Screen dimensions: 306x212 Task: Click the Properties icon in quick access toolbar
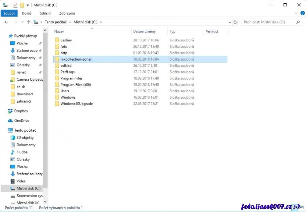point(16,5)
